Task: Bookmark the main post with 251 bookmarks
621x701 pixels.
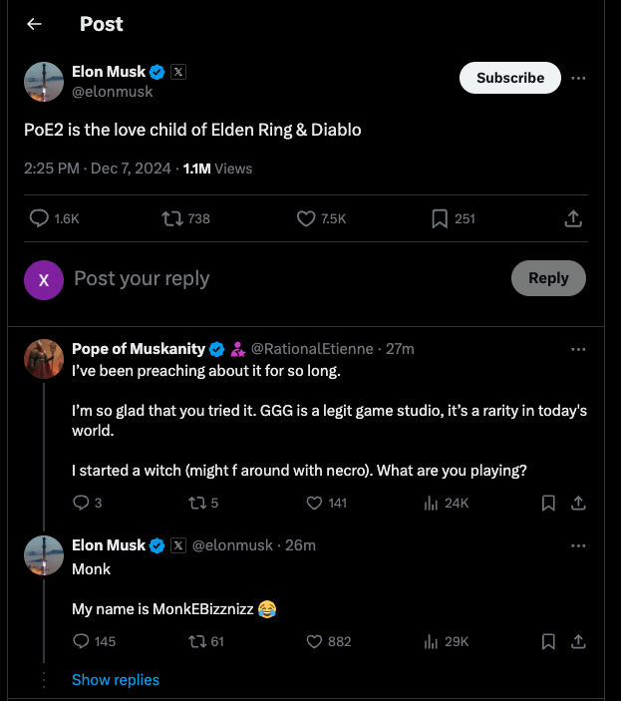Action: (440, 218)
